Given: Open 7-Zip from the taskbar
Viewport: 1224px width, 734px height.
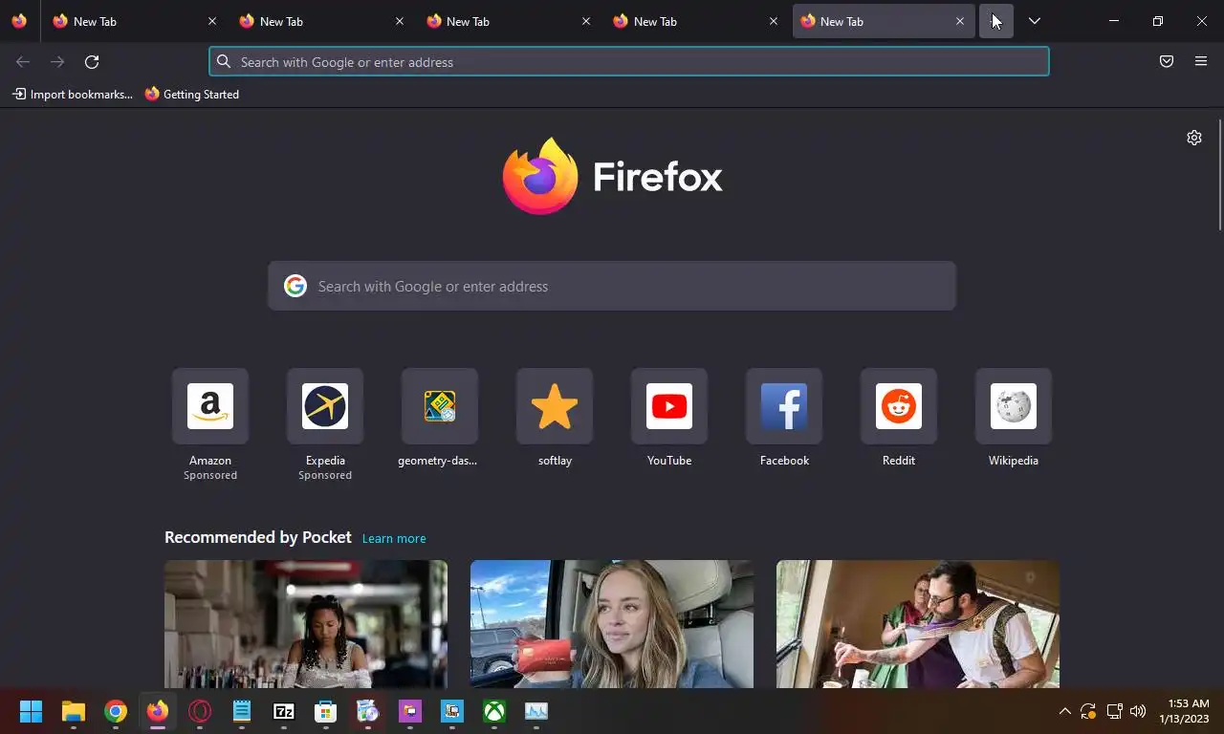Looking at the screenshot, I should [x=284, y=711].
